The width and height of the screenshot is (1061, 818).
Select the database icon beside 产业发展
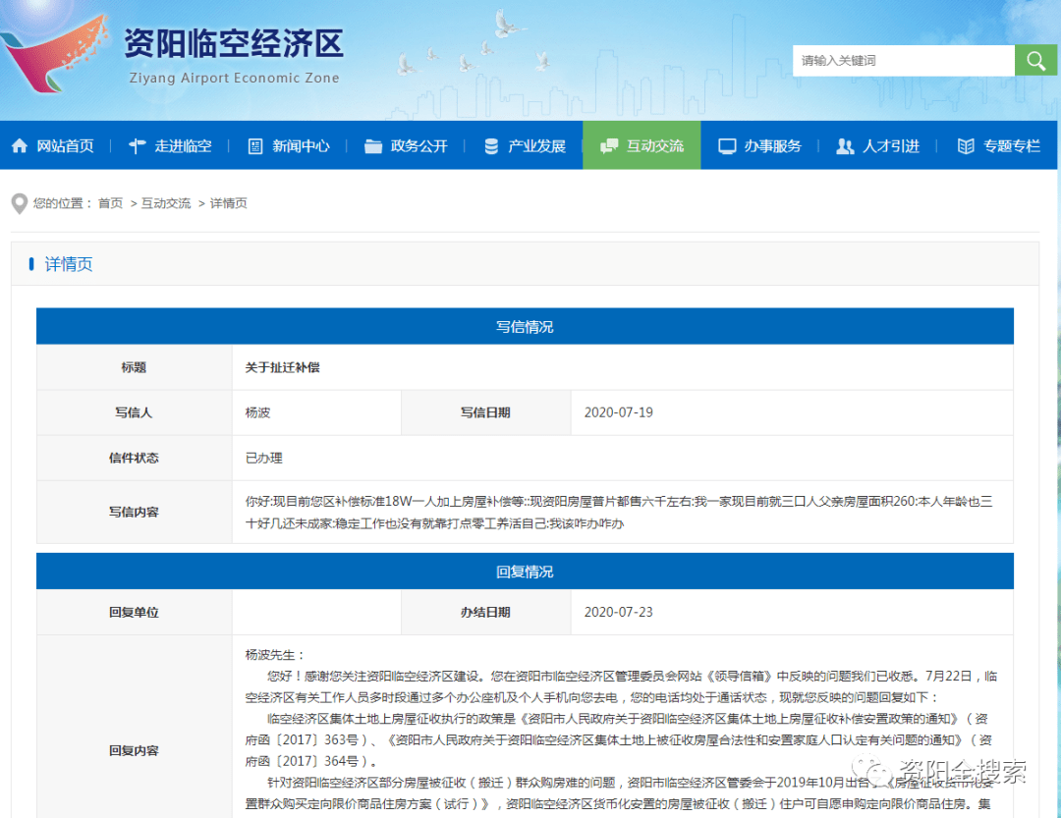tap(489, 144)
